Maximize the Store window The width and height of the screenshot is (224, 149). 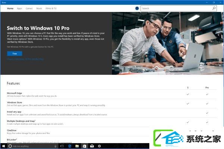214,3
